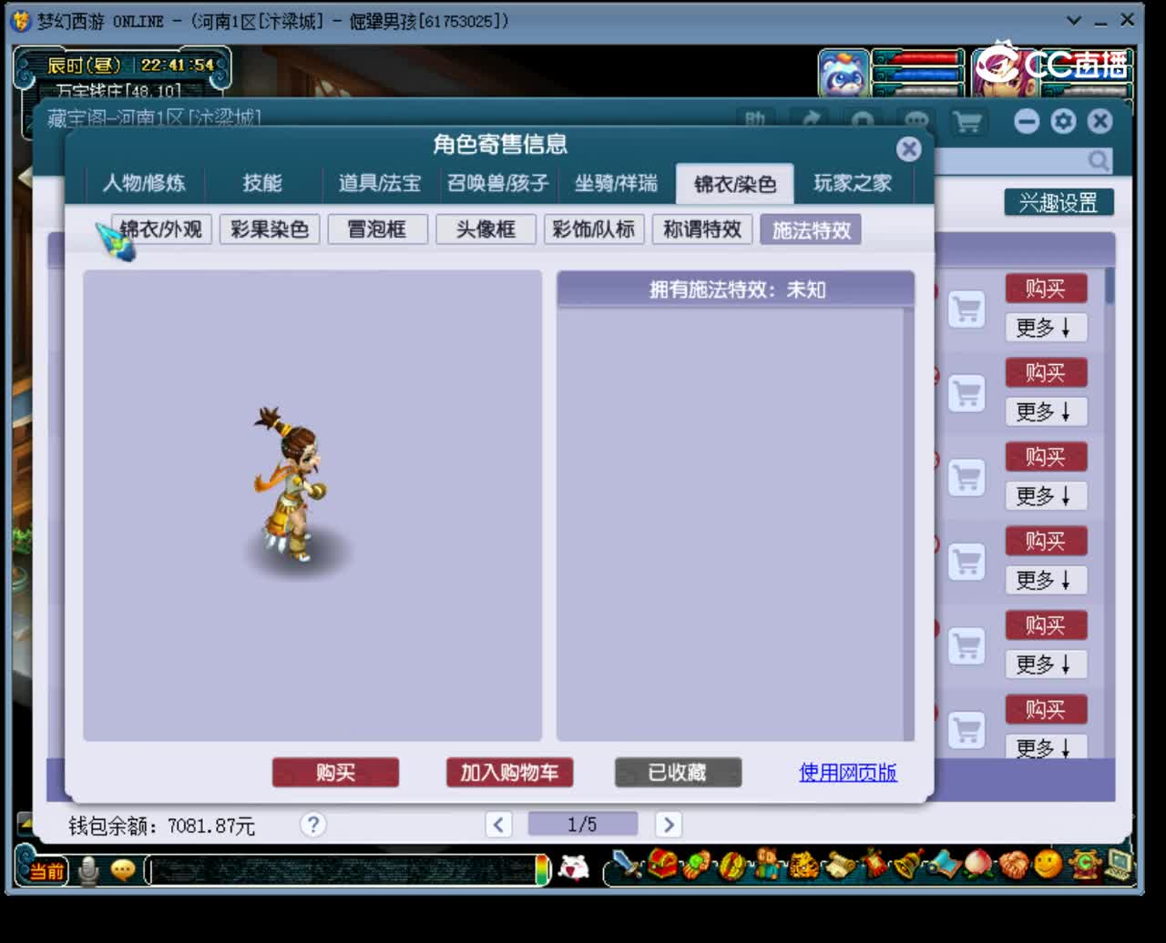1166x943 pixels.
Task: Close the 角色寄售信息 dialog
Action: [908, 148]
